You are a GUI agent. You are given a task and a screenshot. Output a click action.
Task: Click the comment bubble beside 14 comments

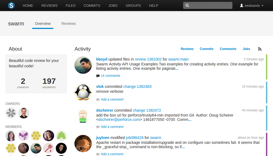click(98, 76)
